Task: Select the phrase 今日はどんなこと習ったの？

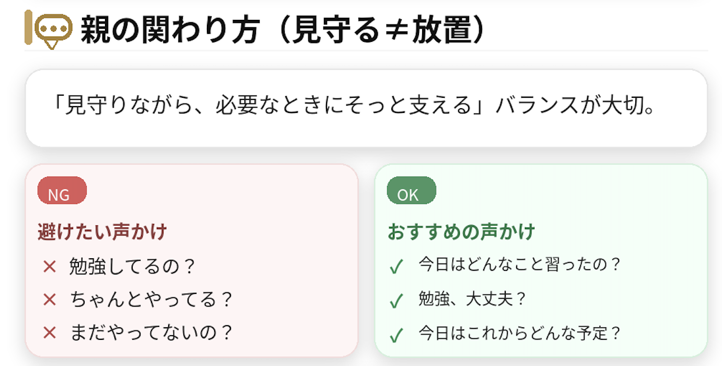Action: [x=519, y=265]
